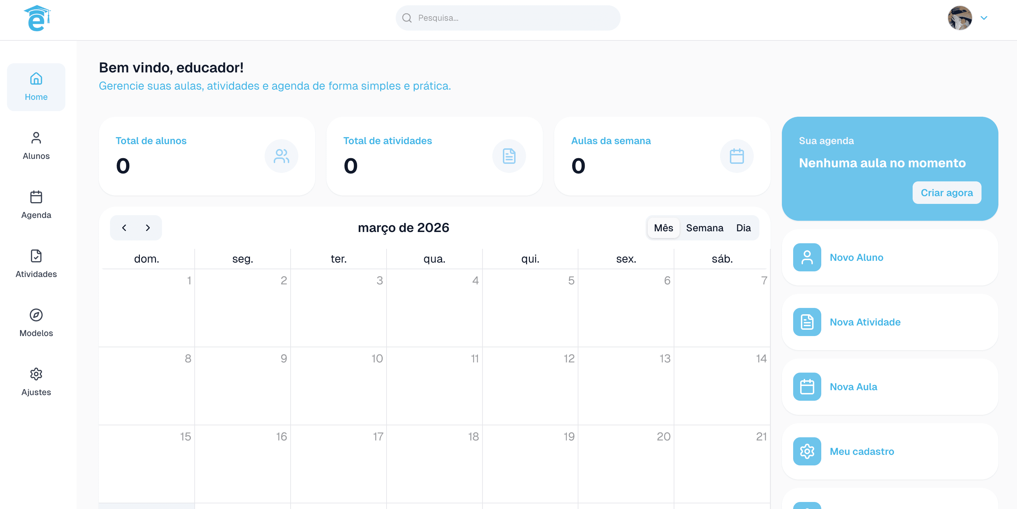Click the sáb. column header

pyautogui.click(x=722, y=259)
